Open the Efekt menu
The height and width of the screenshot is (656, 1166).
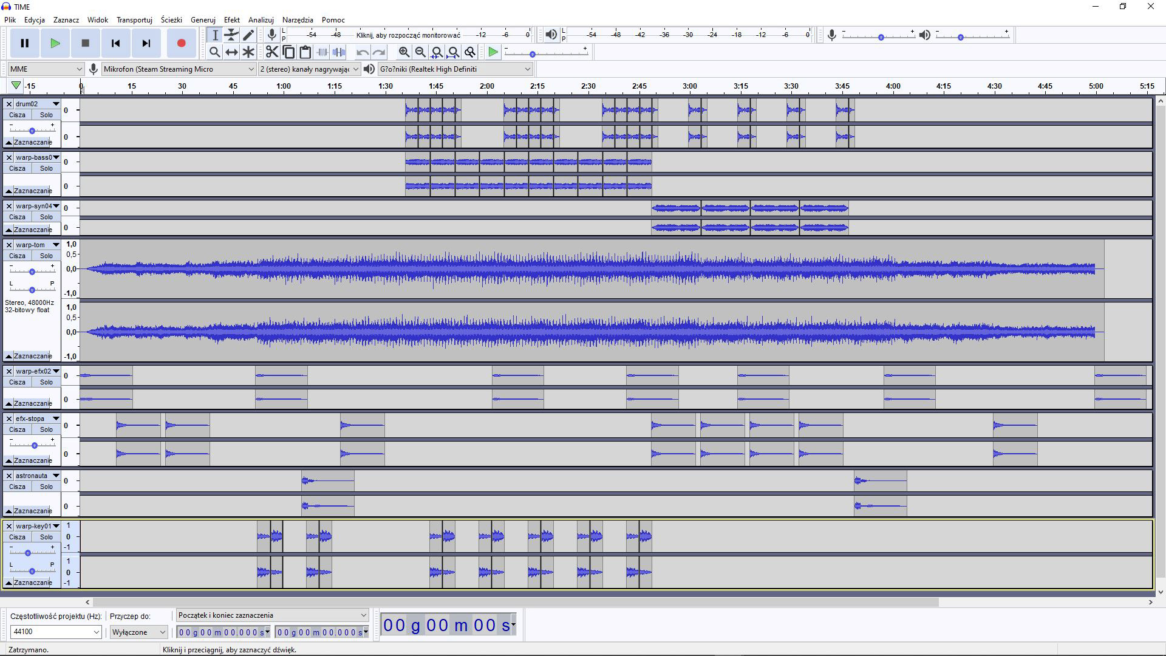click(x=231, y=20)
